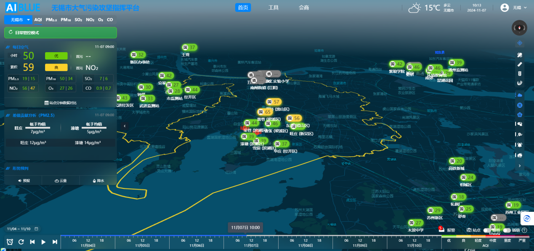534x251 pixels.
Task: Select the PM2.5 pollutant tab
Action: 51,20
